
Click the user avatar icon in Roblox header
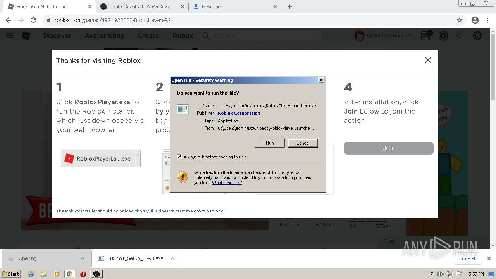point(359,36)
